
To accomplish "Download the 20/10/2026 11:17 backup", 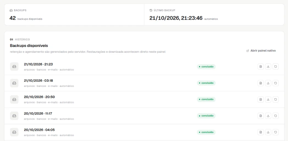I will click(268, 116).
